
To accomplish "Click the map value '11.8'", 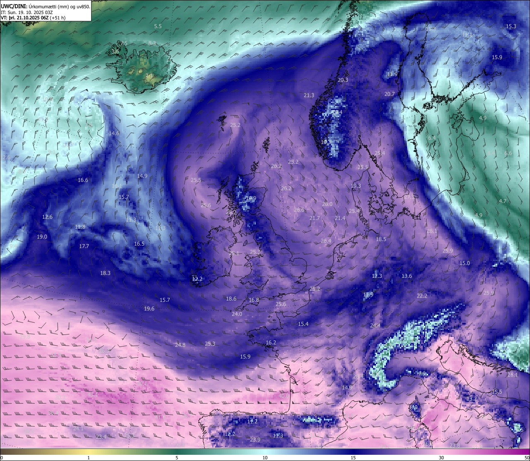I will (80, 227).
